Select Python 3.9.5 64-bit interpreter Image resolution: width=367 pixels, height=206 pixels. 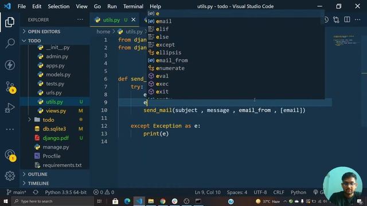click(x=66, y=192)
